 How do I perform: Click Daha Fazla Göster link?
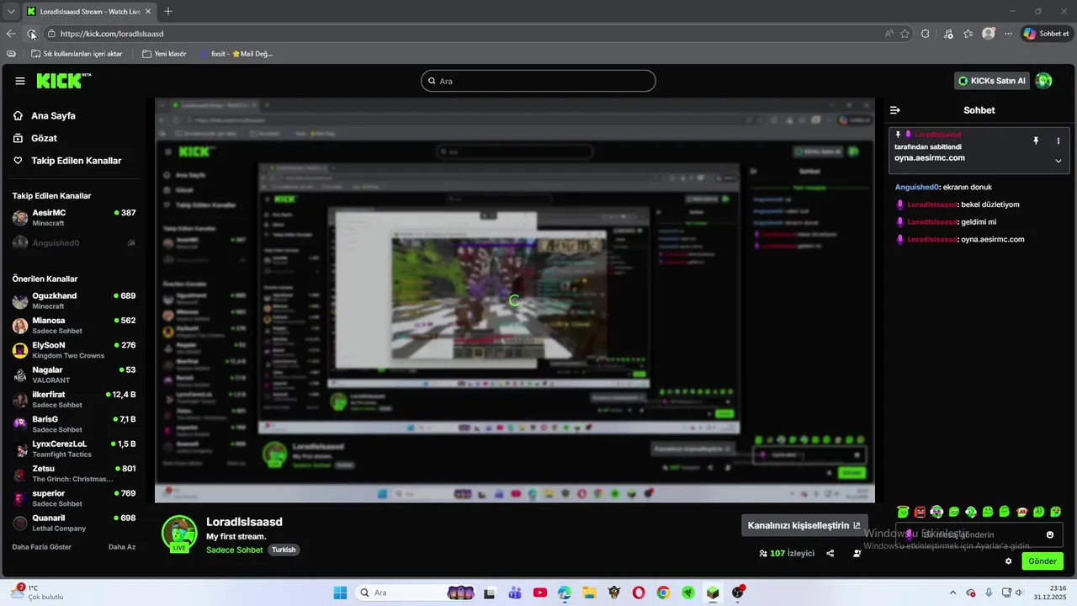(x=41, y=547)
